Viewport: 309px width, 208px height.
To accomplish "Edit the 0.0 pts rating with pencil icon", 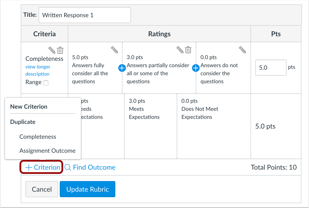I will (x=243, y=49).
